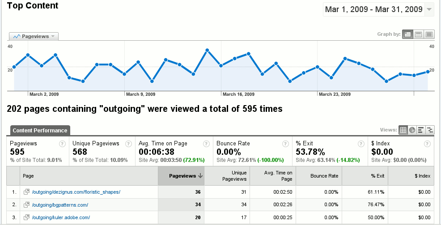Image resolution: width=441 pixels, height=225 pixels.
Task: Open the /outgoing/kuler.adobe.com/ link
Action: tap(61, 217)
